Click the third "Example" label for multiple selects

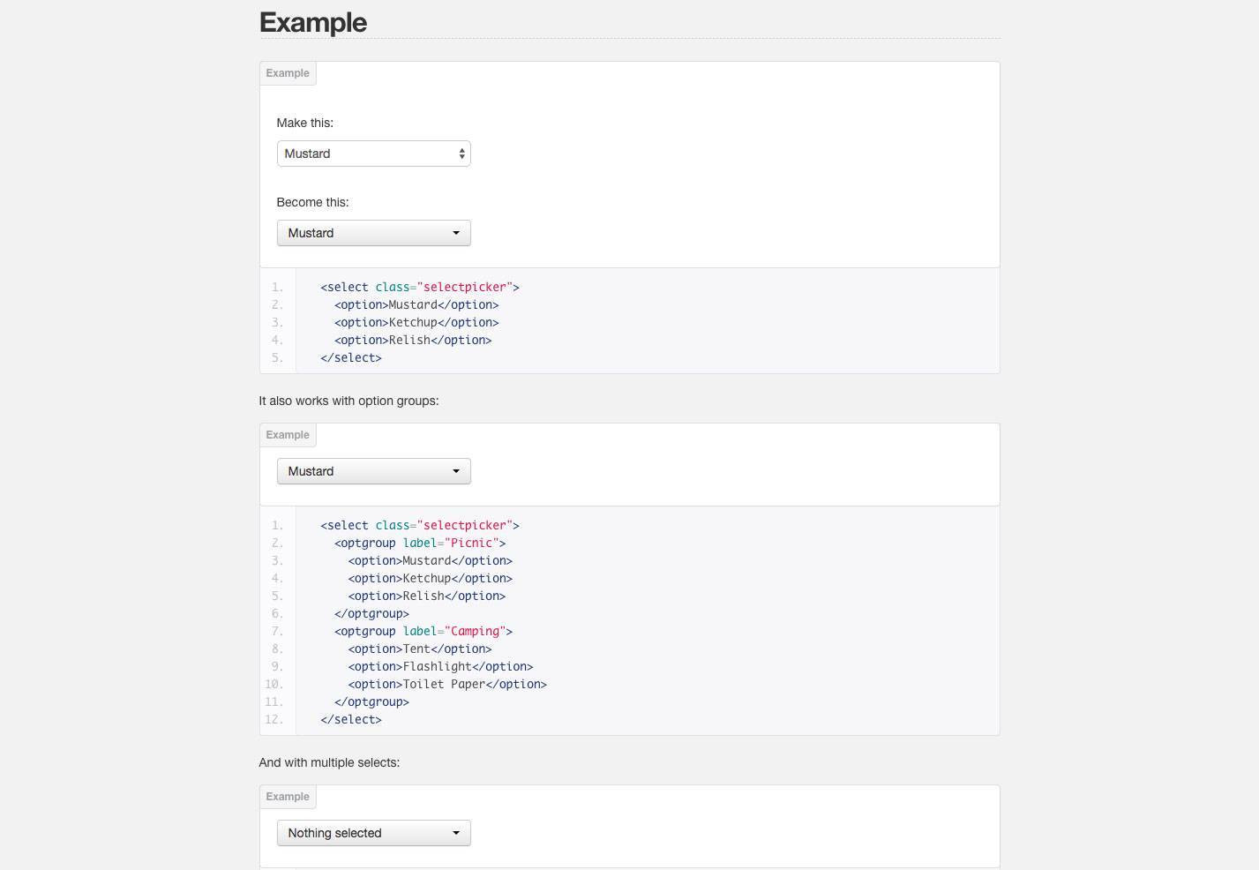pos(288,797)
